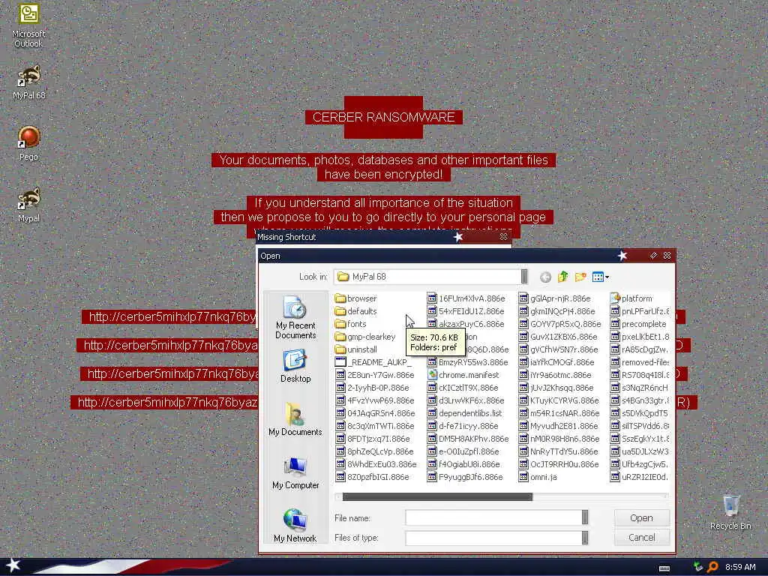Click the star icon in Open title bar
The image size is (768, 576).
coord(622,256)
